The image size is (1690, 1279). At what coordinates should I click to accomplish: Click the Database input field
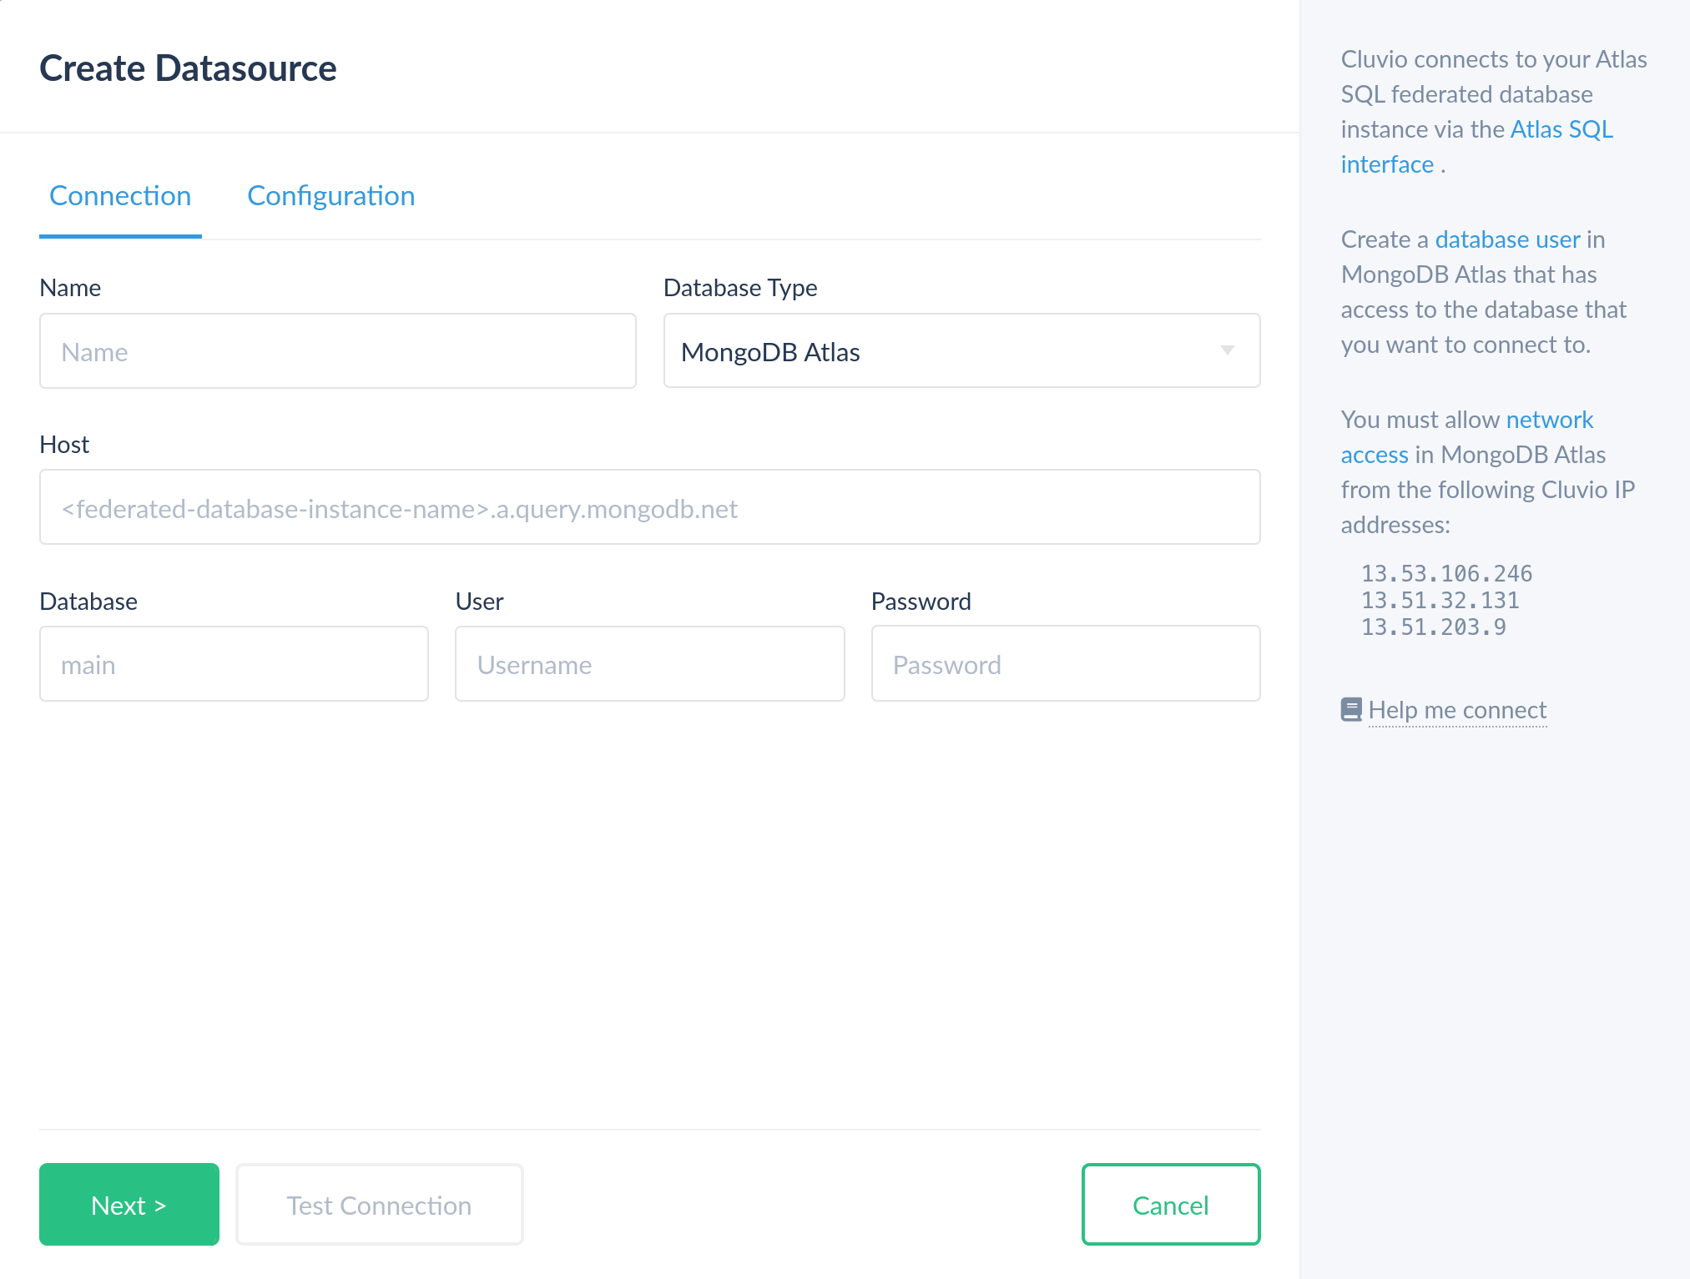[x=234, y=664]
